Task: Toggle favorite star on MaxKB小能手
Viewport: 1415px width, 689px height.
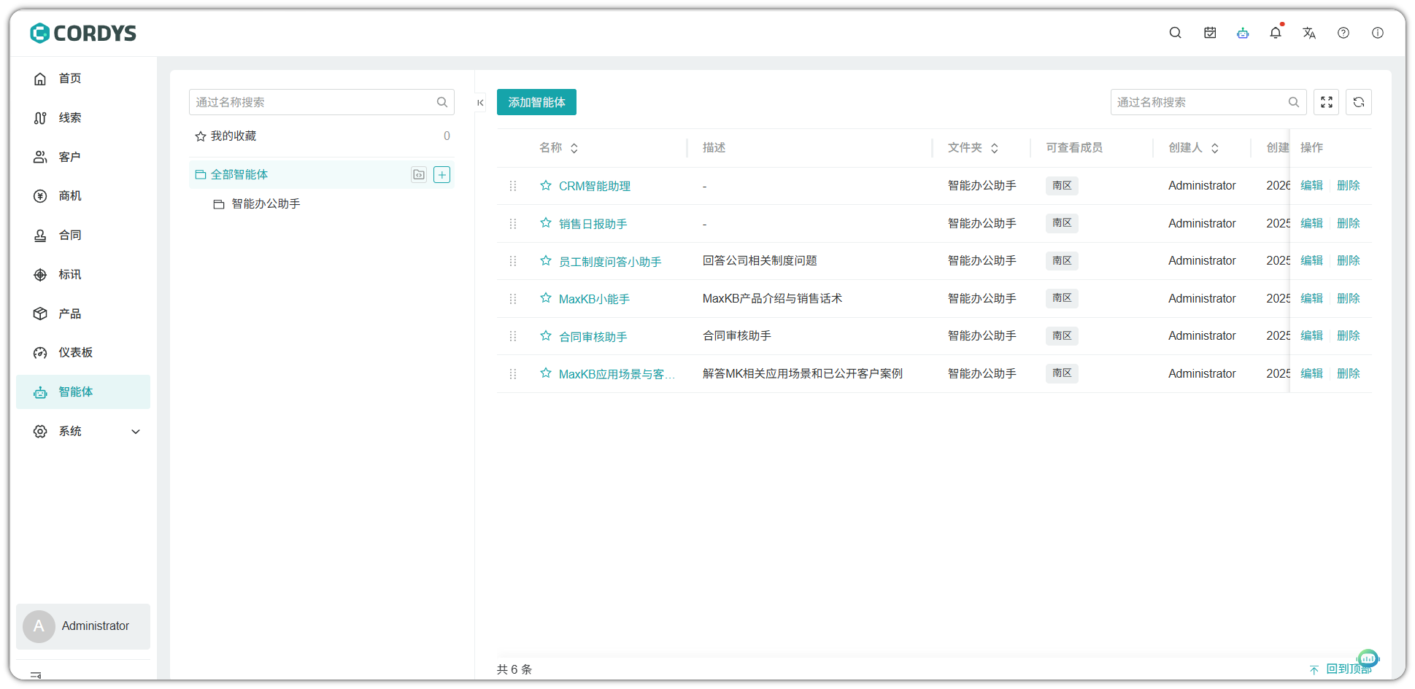Action: [x=545, y=298]
